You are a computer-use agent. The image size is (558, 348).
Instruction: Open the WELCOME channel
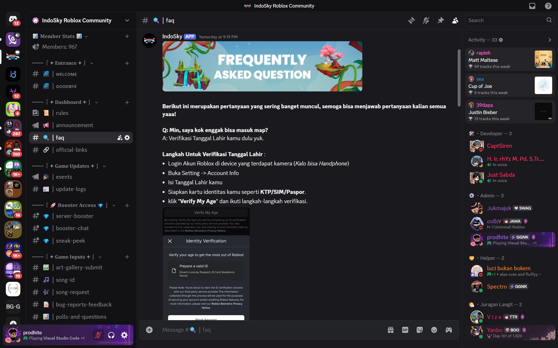(x=81, y=74)
